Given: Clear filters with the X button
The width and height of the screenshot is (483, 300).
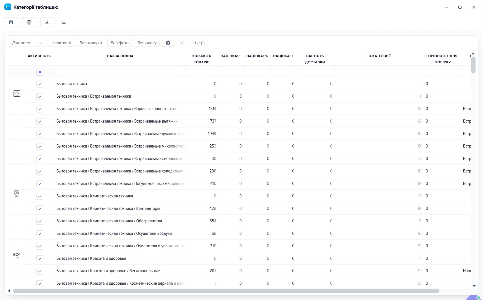Looking at the screenshot, I should click(x=182, y=43).
